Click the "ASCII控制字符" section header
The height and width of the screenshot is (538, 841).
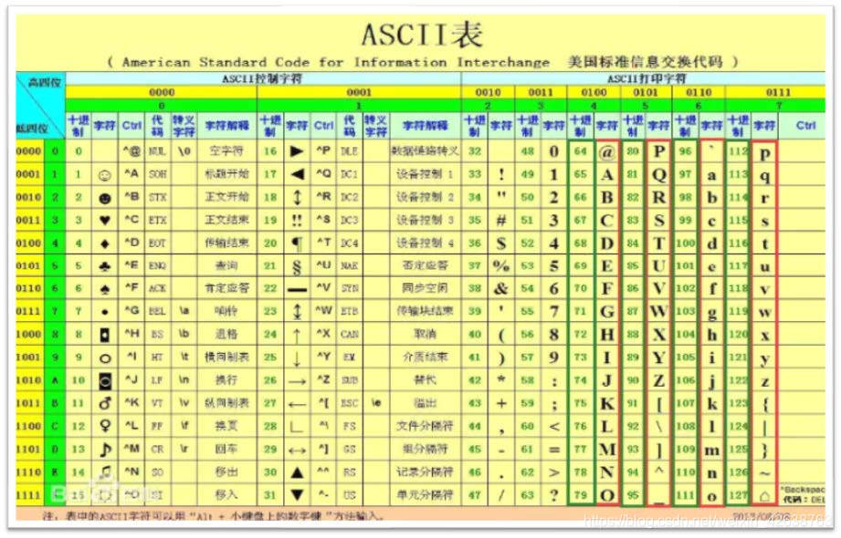262,78
